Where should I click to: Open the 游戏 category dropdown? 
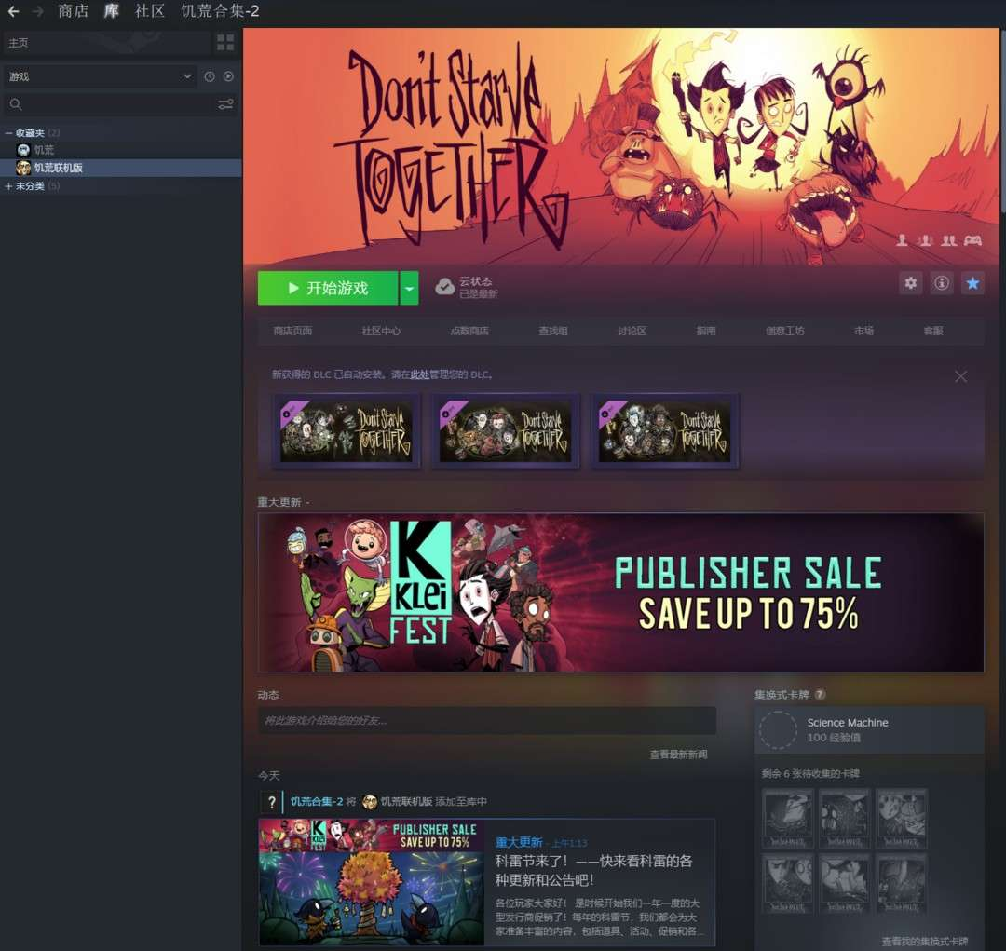coord(99,76)
